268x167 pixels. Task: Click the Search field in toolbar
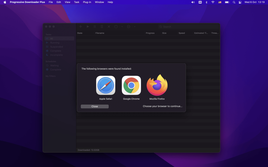click(x=188, y=26)
